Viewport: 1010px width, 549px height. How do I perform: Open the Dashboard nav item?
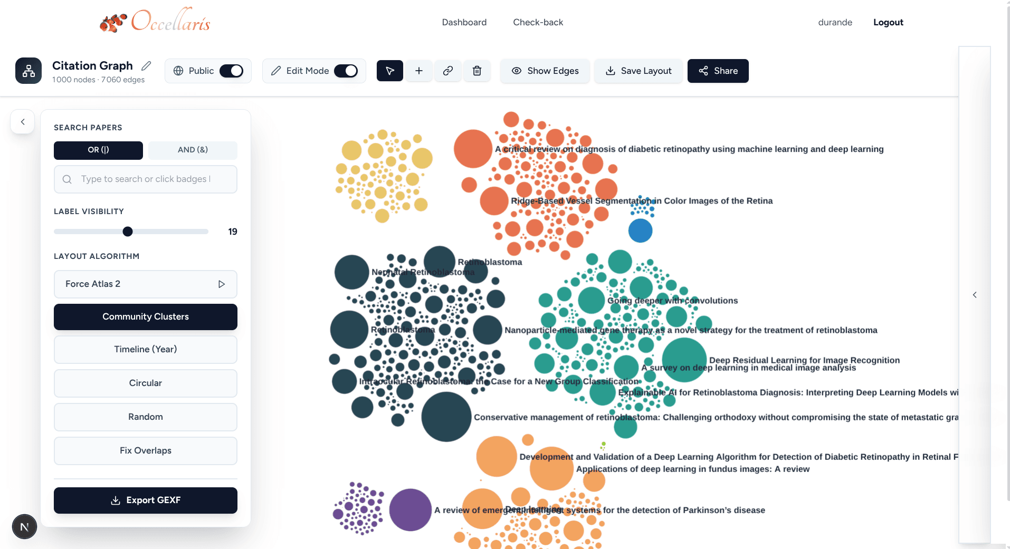coord(464,22)
